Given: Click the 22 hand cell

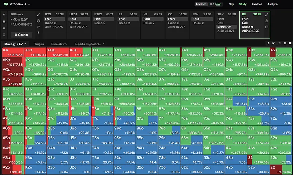Looking at the screenshot, I should (281, 170).
